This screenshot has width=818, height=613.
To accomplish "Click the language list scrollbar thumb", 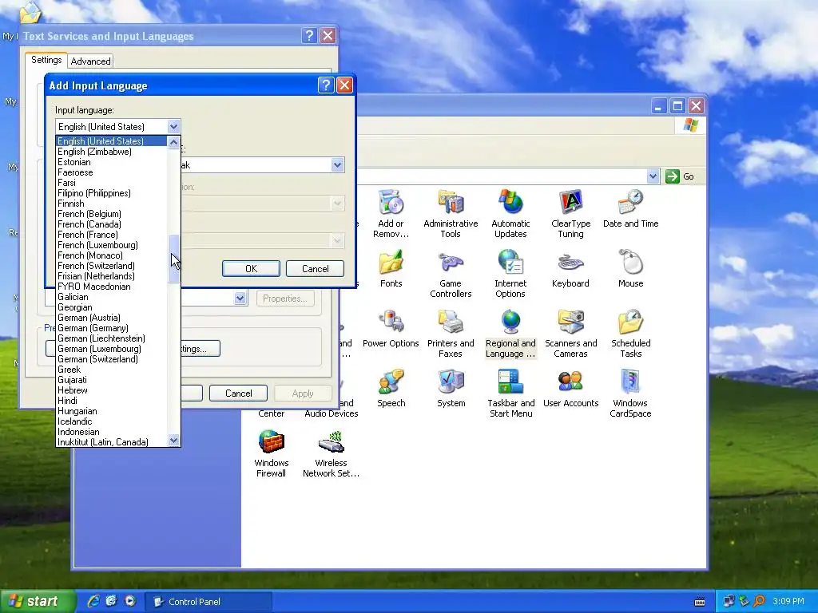I will click(x=173, y=259).
